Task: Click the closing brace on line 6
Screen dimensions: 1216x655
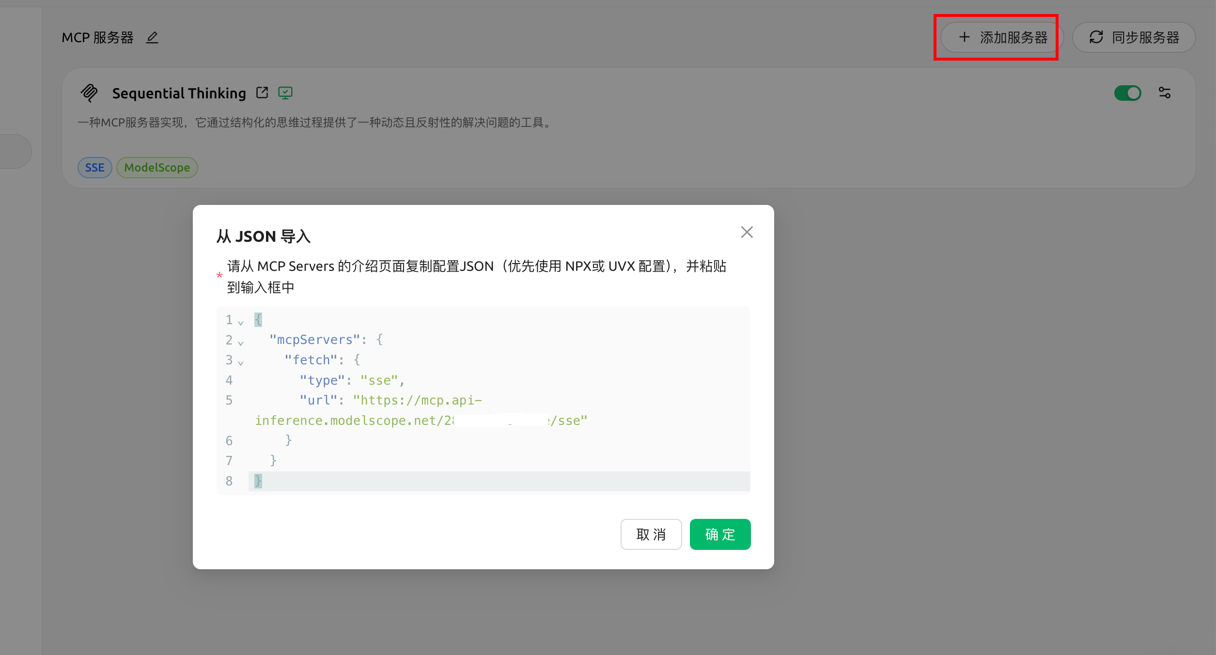Action: [289, 440]
